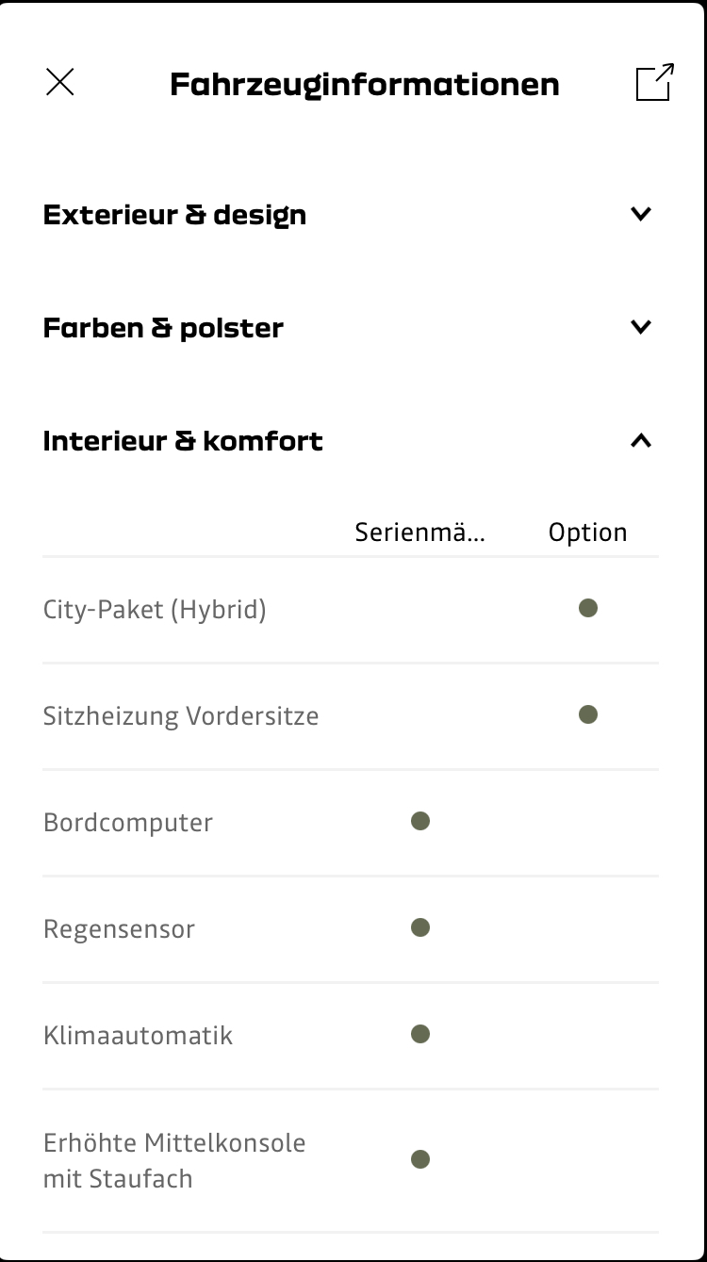Screen dimensions: 707x1262
Task: Expand the Exterieur & design section
Action: click(641, 214)
